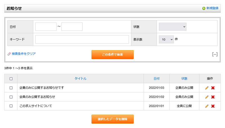Screen dimensions: 225x128
Task: Open the editor for この求人サイトについて
Action: coord(207,106)
